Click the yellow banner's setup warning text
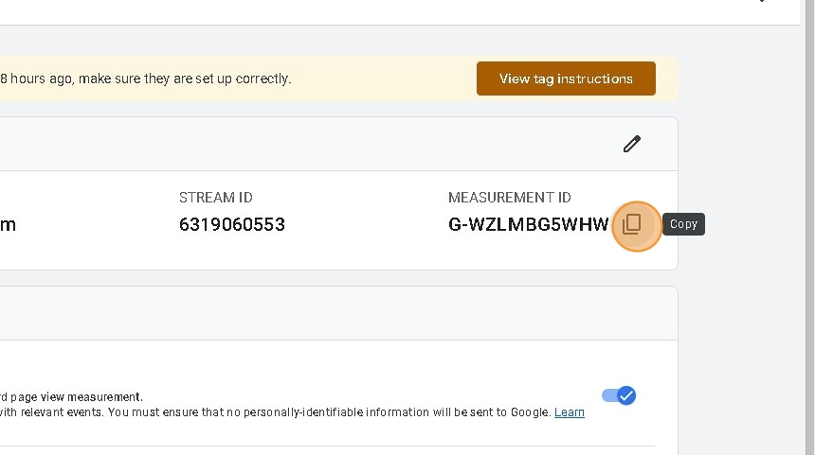The height and width of the screenshot is (455, 815). point(146,79)
